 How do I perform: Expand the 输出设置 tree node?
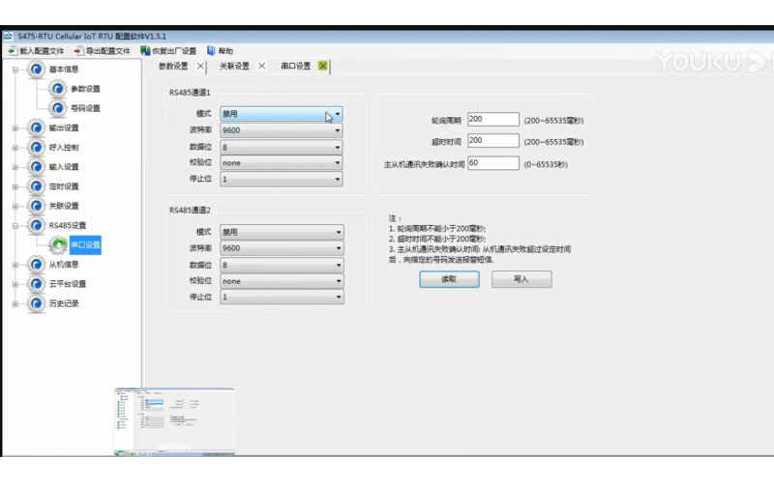tap(15, 128)
